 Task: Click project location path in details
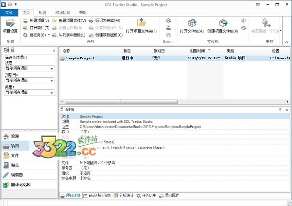(x=140, y=127)
